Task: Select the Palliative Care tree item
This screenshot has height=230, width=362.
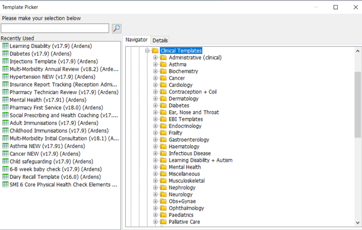Action: (x=184, y=222)
